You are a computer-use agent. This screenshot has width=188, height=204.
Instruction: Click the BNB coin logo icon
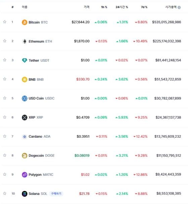tap(25, 79)
